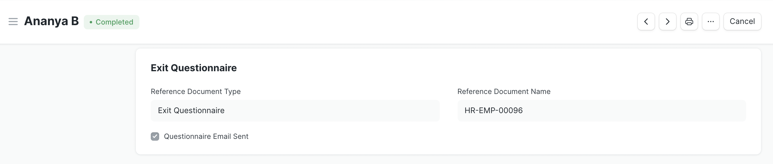Click blank space right of the email checkbox row
The width and height of the screenshot is (773, 164).
click(x=480, y=137)
